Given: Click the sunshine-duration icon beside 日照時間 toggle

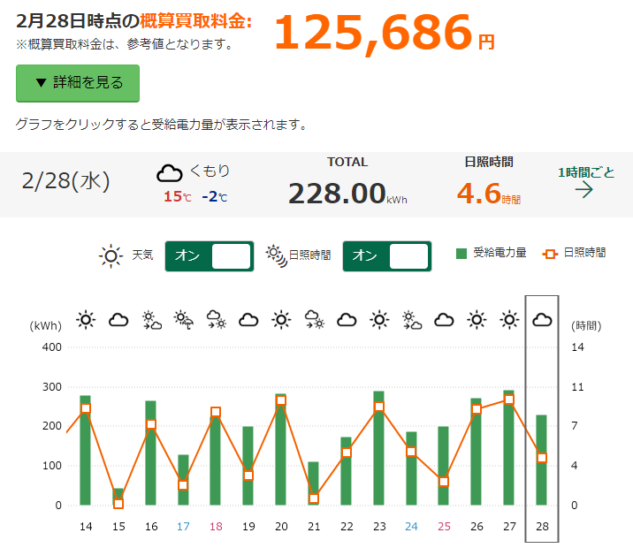Looking at the screenshot, I should coord(277,255).
